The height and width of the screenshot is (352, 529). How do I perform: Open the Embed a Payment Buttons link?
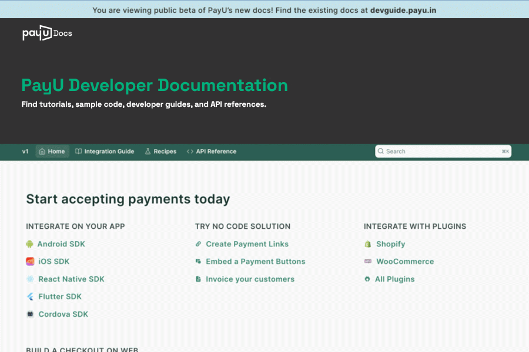pyautogui.click(x=255, y=262)
